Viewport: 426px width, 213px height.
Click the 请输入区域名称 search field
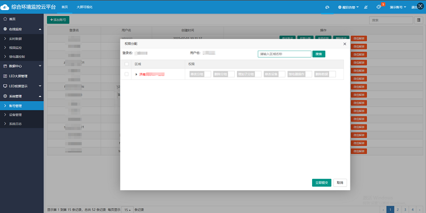(x=284, y=54)
